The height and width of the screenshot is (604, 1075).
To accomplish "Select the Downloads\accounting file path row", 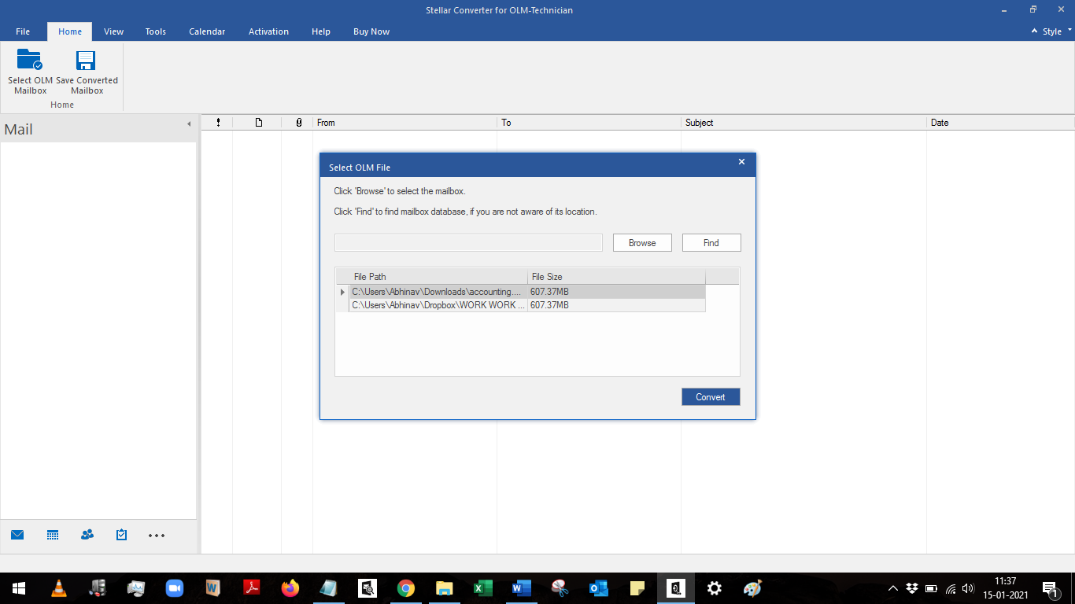I will tap(438, 292).
